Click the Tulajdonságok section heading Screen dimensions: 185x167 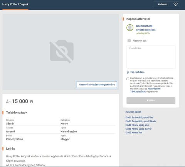[x=17, y=113]
